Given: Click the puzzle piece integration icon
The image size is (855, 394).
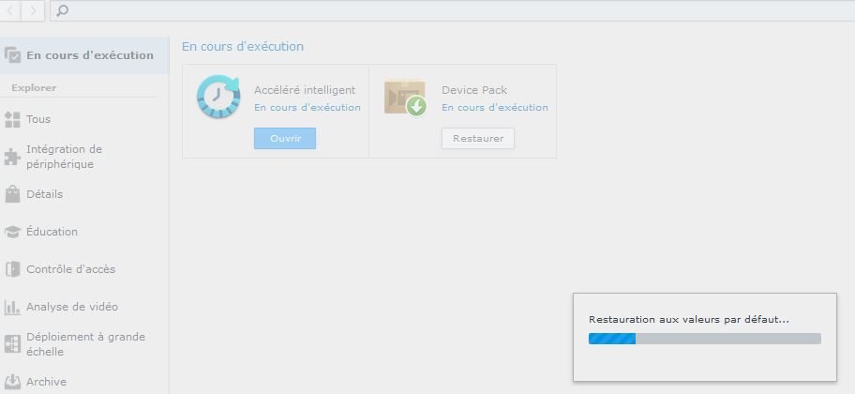Looking at the screenshot, I should (12, 158).
